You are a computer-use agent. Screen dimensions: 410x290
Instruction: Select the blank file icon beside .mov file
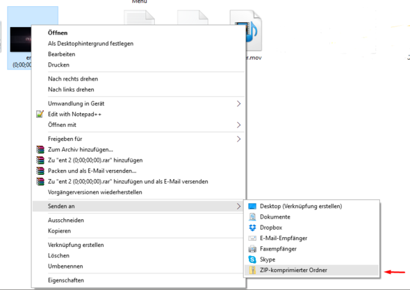pos(192,17)
